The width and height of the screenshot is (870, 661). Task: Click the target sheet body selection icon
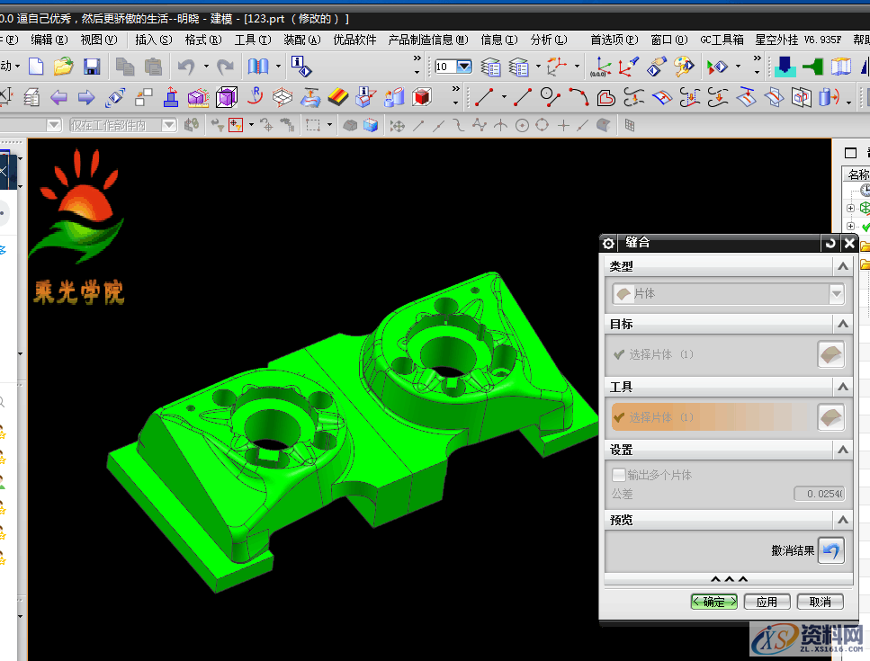[x=830, y=354]
